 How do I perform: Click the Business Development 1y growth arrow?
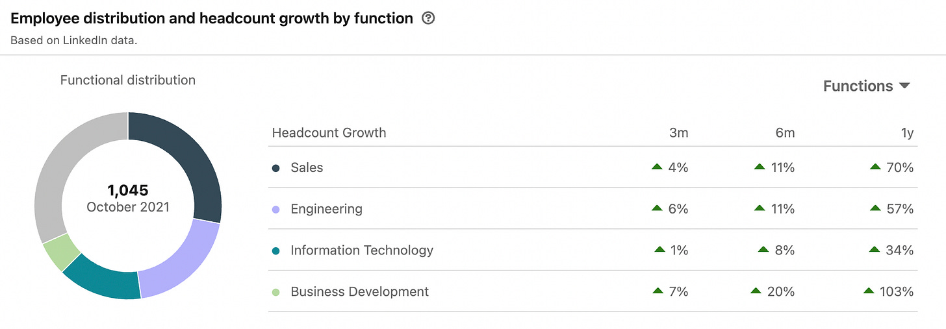point(869,291)
